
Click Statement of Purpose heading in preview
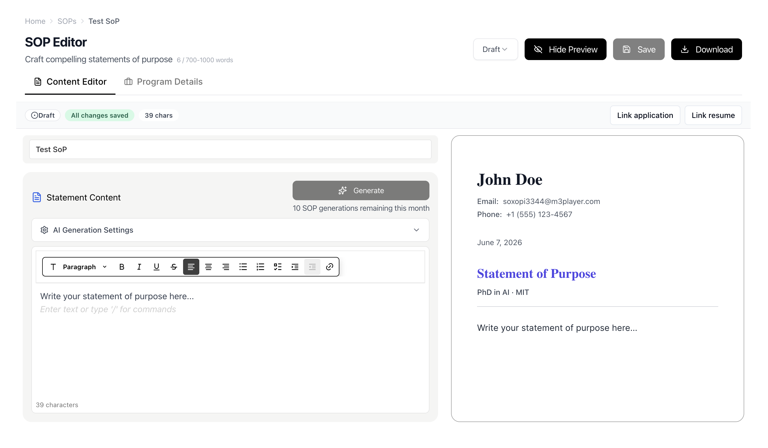pos(536,274)
